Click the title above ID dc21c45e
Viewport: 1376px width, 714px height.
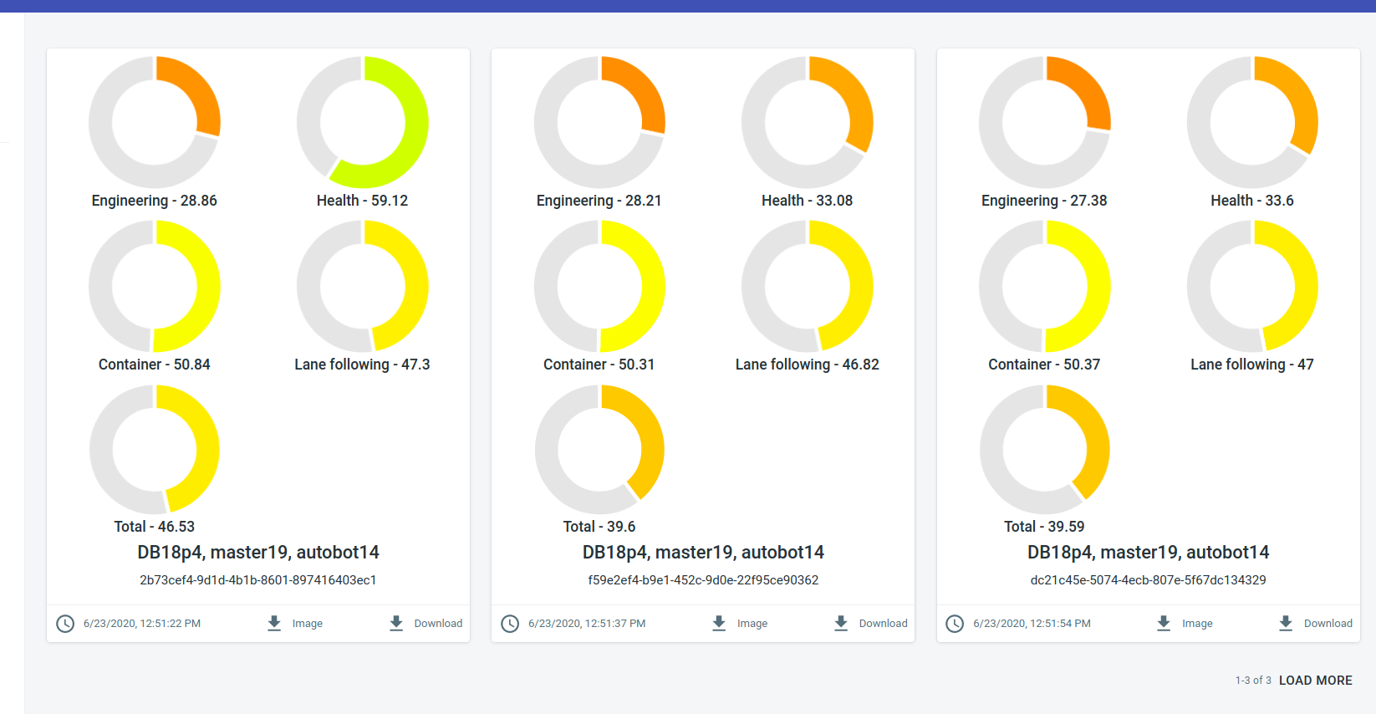pyautogui.click(x=1148, y=553)
